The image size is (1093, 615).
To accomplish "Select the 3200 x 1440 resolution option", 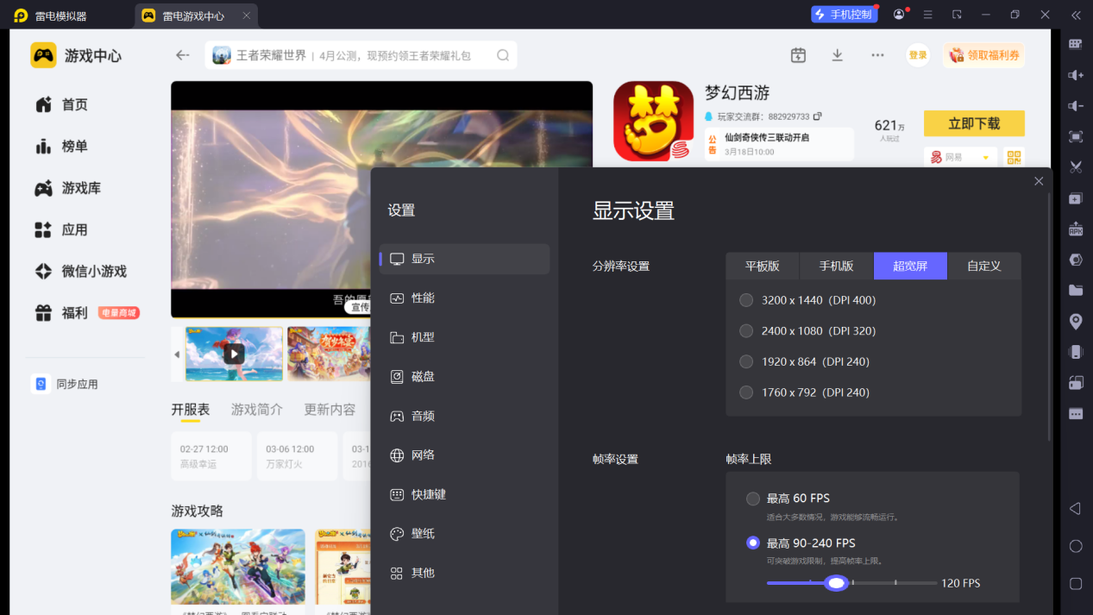I will [x=807, y=300].
